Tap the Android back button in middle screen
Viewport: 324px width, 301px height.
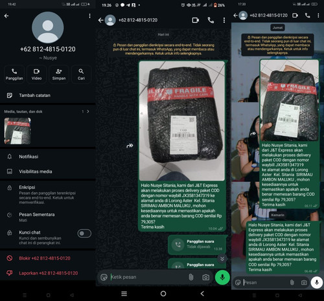click(202, 294)
